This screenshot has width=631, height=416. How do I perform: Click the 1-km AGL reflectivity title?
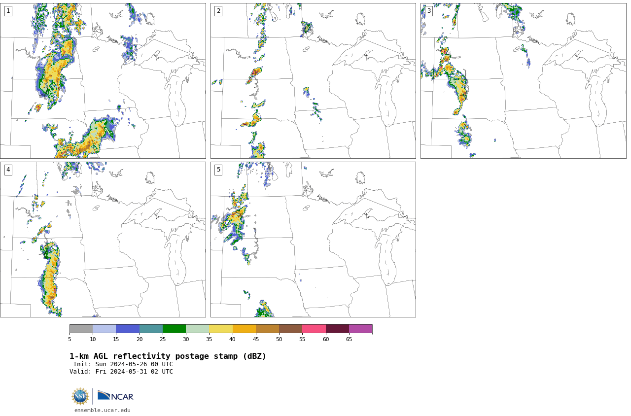[x=168, y=356]
